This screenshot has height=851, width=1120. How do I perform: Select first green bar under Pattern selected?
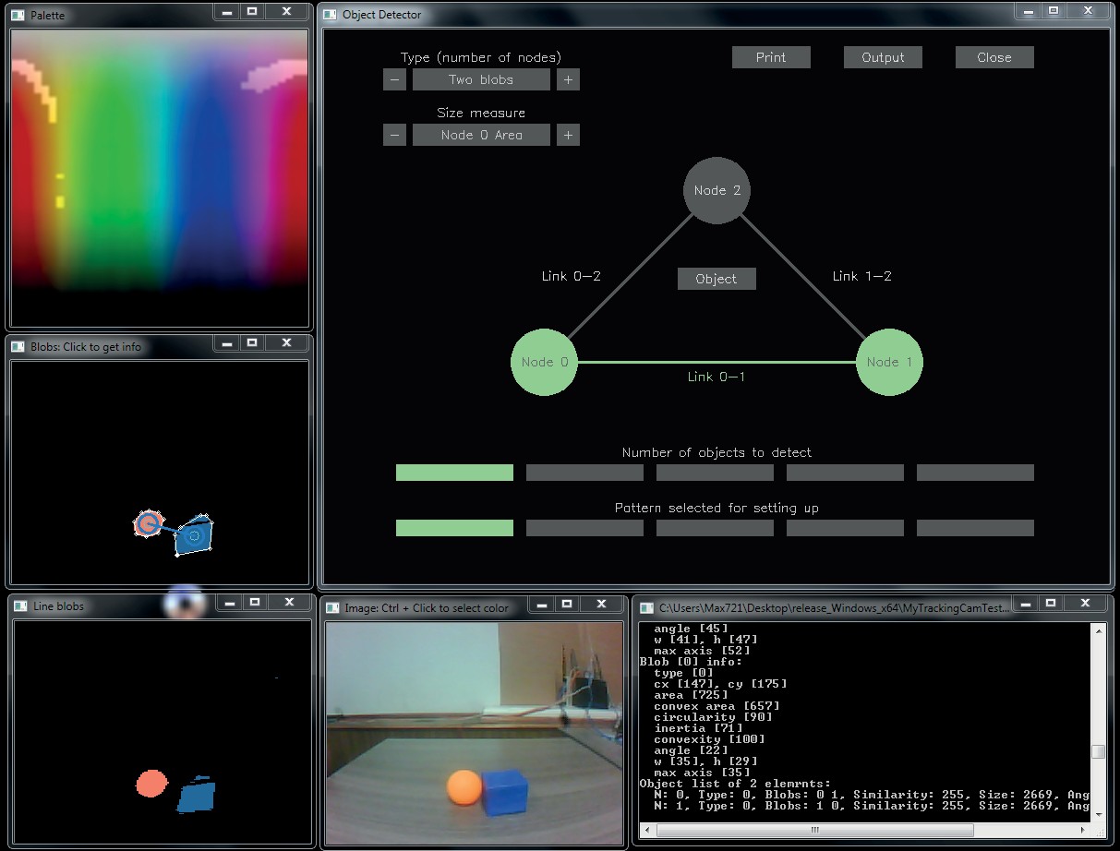click(454, 528)
